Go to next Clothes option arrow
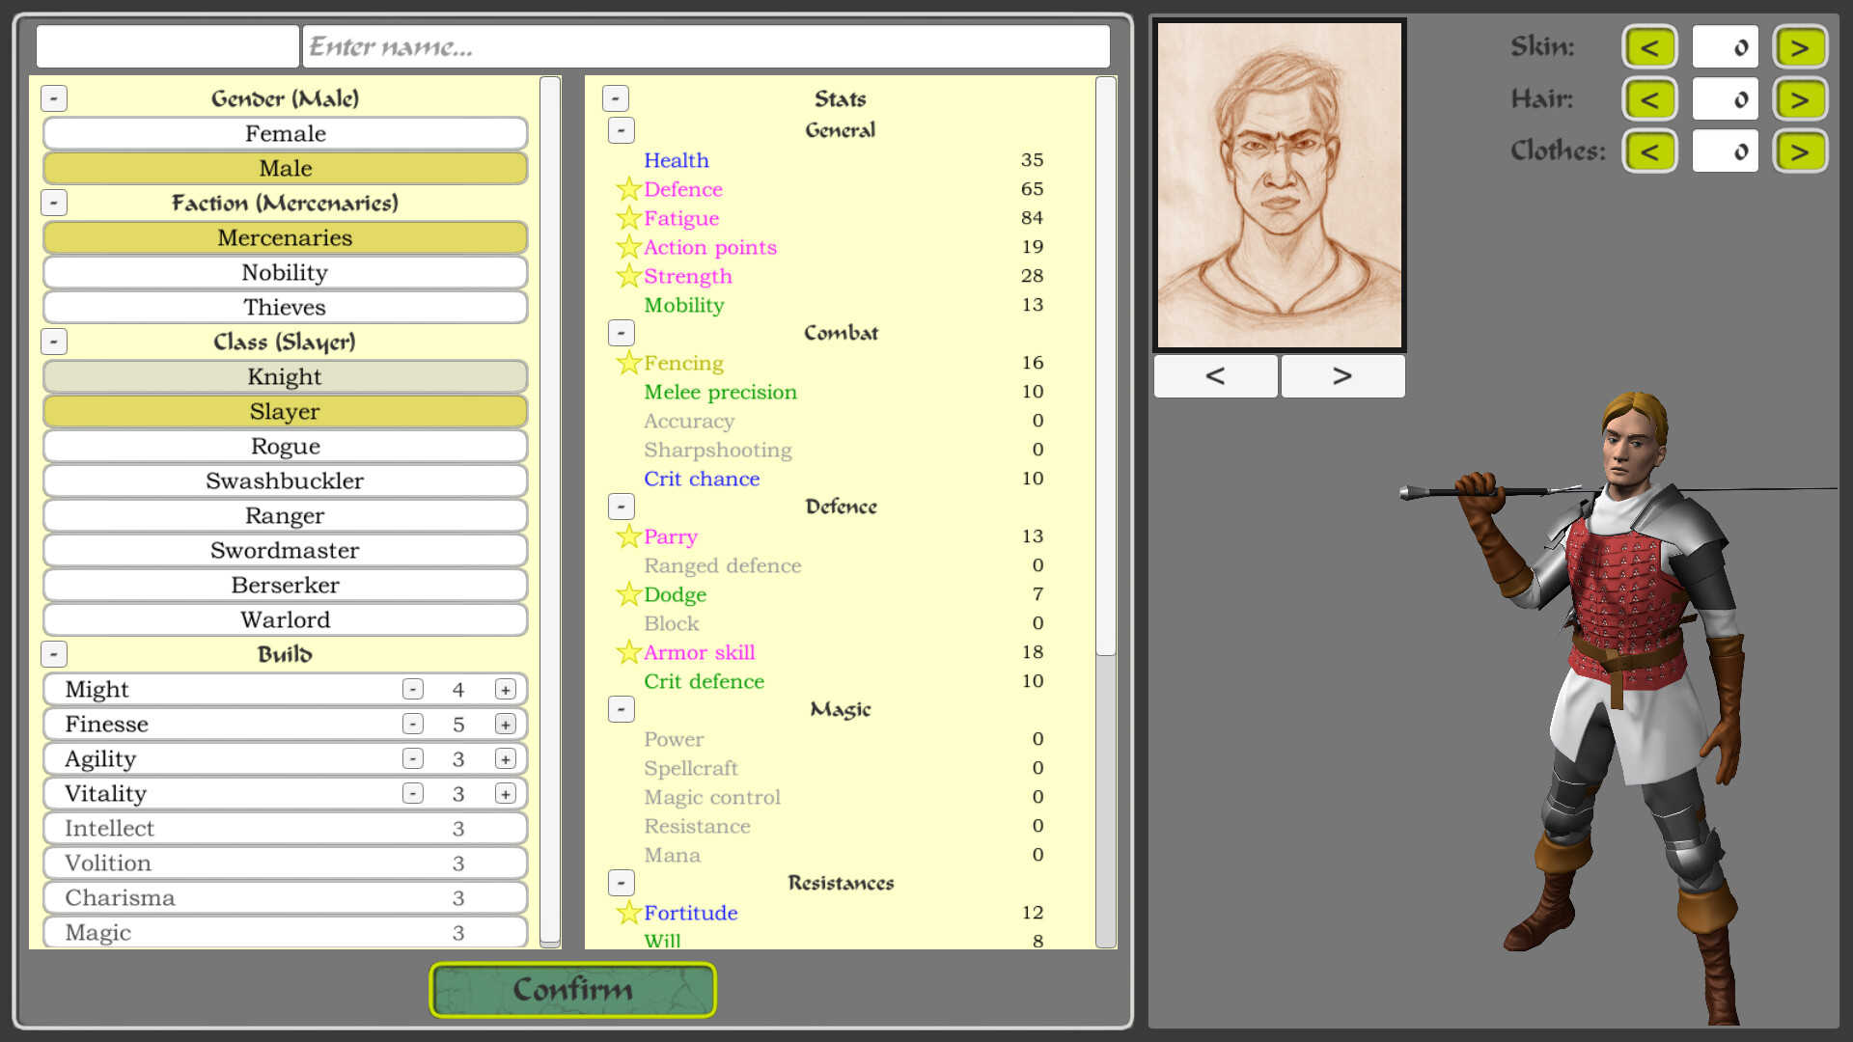The height and width of the screenshot is (1042, 1853). [1799, 151]
